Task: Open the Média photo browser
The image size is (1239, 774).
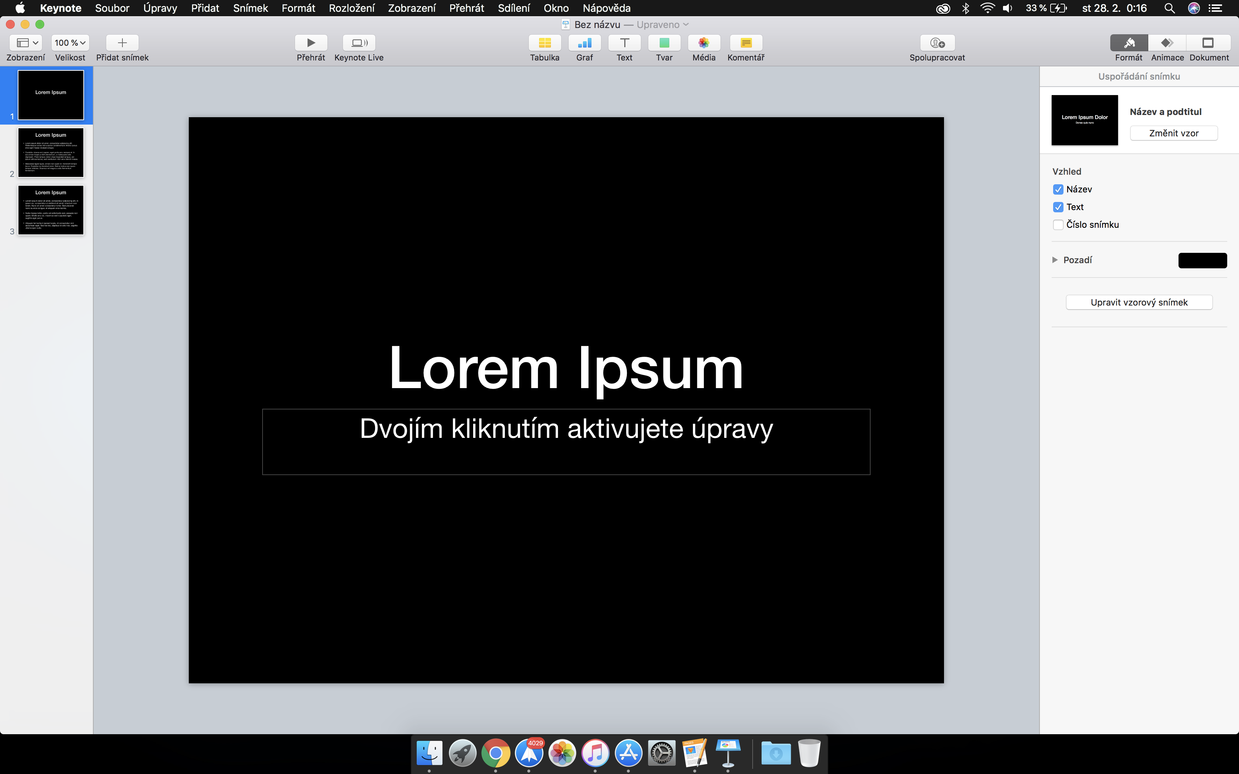Action: 704,43
